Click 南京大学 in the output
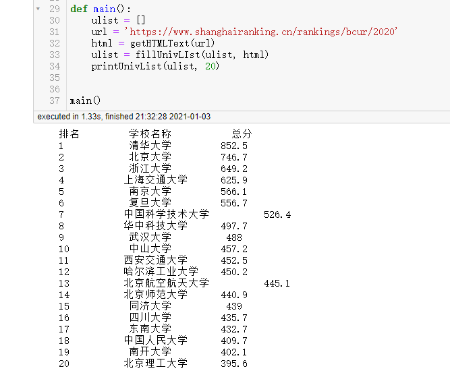450x377 pixels. tap(150, 192)
